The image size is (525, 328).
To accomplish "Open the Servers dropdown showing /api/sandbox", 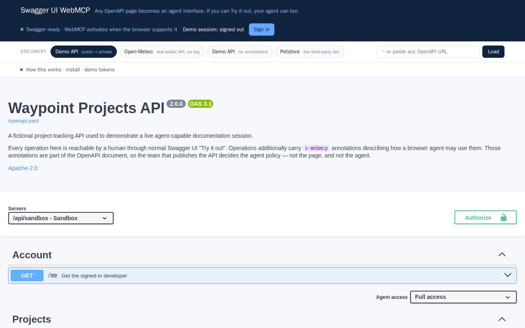I will (61, 218).
